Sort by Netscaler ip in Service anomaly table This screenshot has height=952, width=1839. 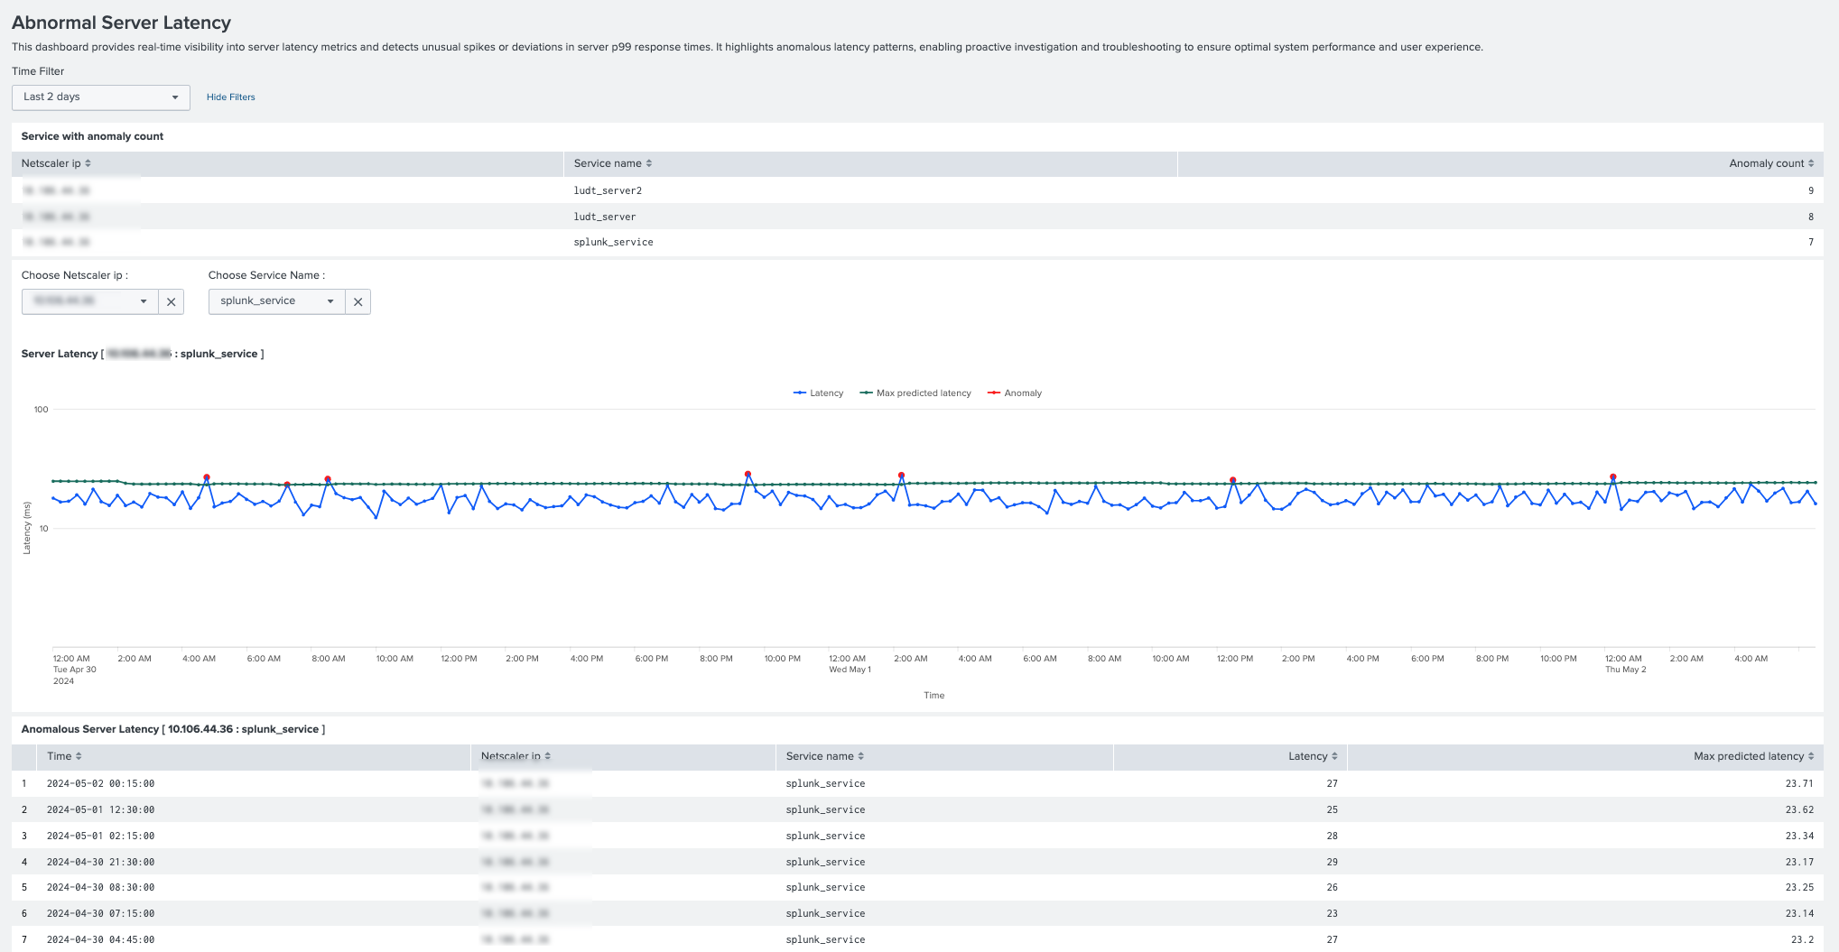(x=56, y=163)
